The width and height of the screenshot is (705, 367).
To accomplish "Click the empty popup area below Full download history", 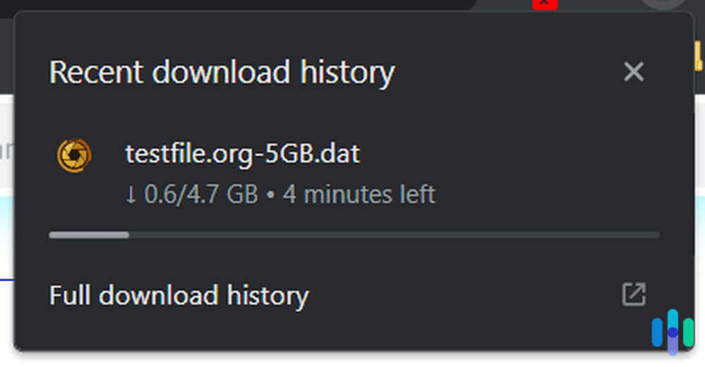I will 353,332.
